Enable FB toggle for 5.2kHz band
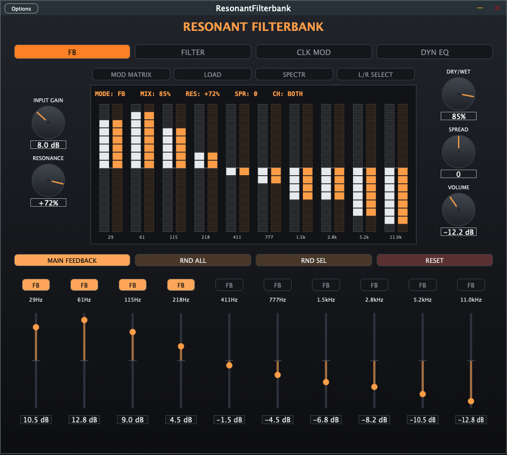 coord(423,285)
